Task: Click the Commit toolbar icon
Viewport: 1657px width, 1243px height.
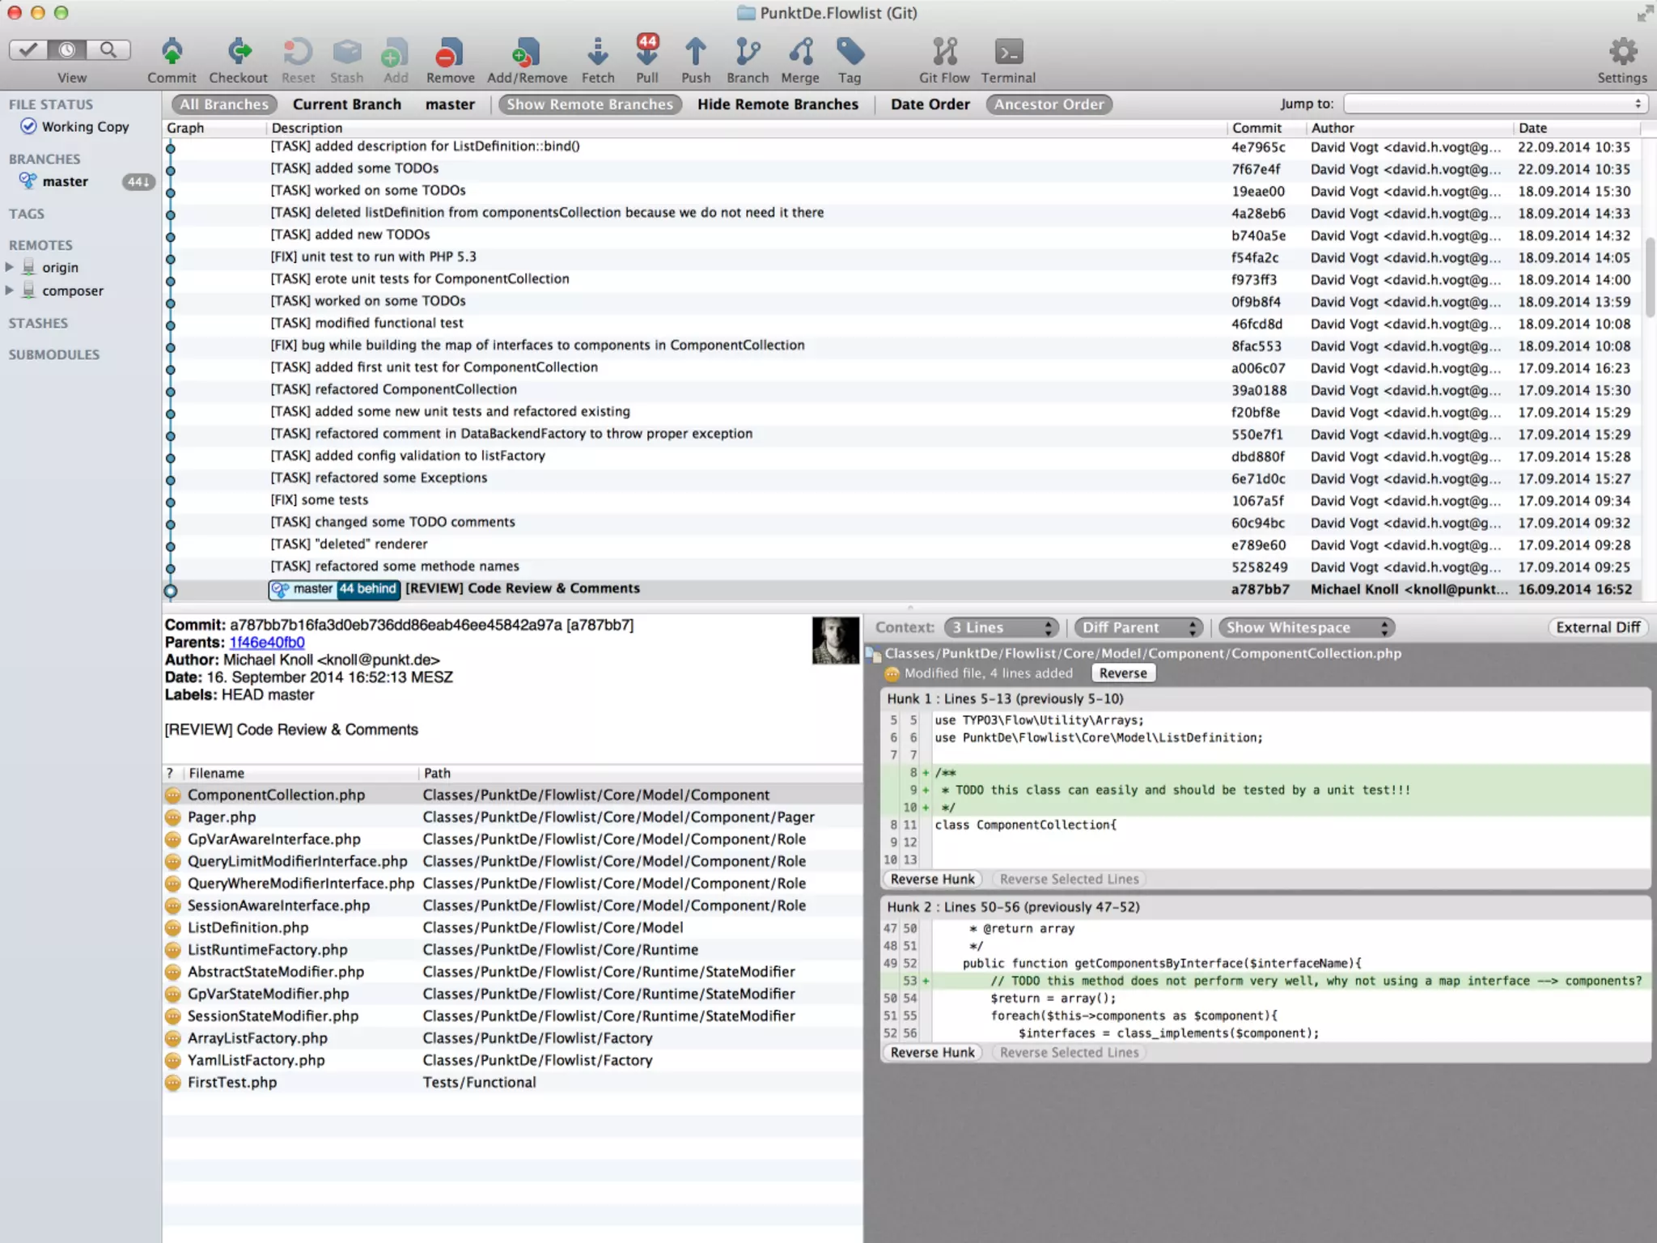Action: 172,53
